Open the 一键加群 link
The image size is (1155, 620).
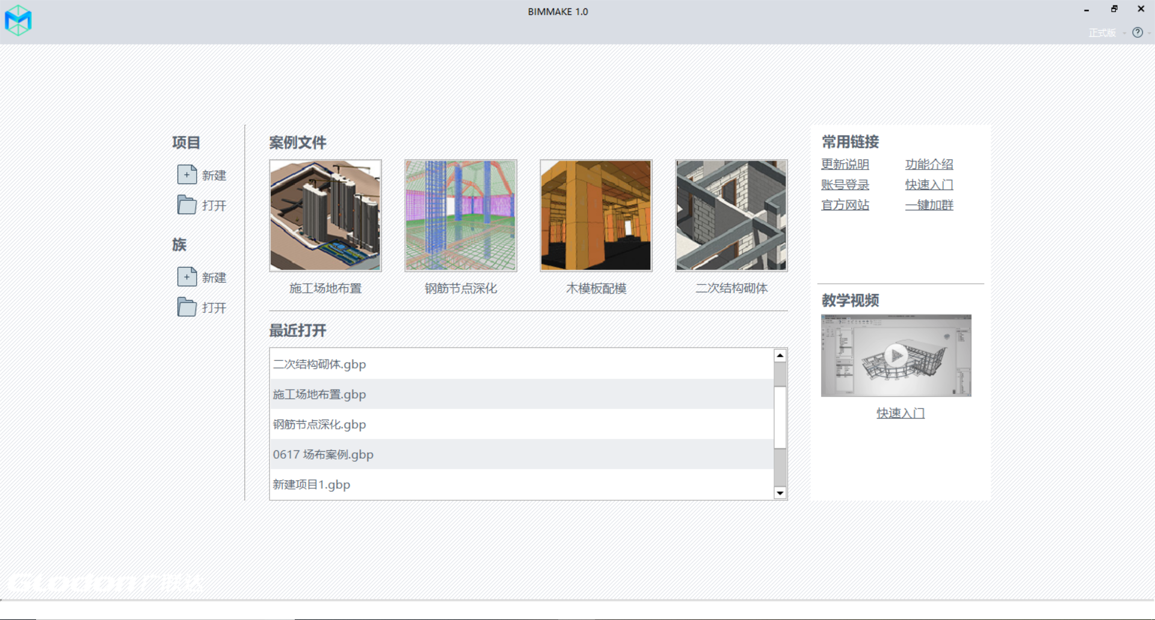point(929,205)
